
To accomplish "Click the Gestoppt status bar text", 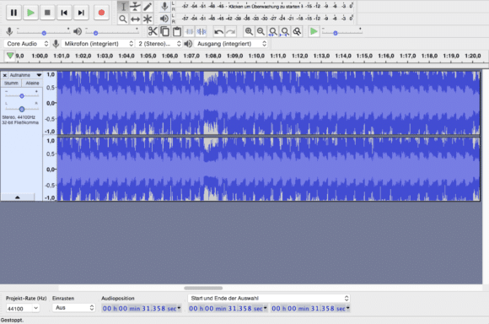I will click(x=12, y=321).
